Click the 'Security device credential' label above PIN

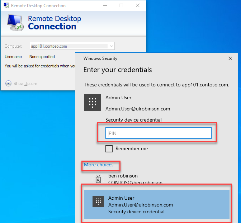coord(133,120)
